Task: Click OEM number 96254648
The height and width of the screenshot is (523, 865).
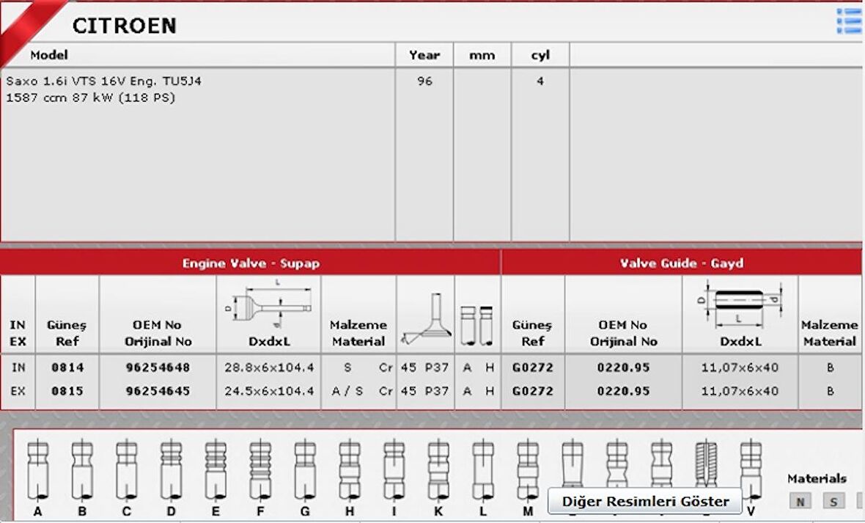Action: pos(158,367)
